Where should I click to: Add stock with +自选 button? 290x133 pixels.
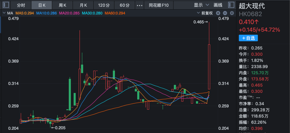coord(248,38)
